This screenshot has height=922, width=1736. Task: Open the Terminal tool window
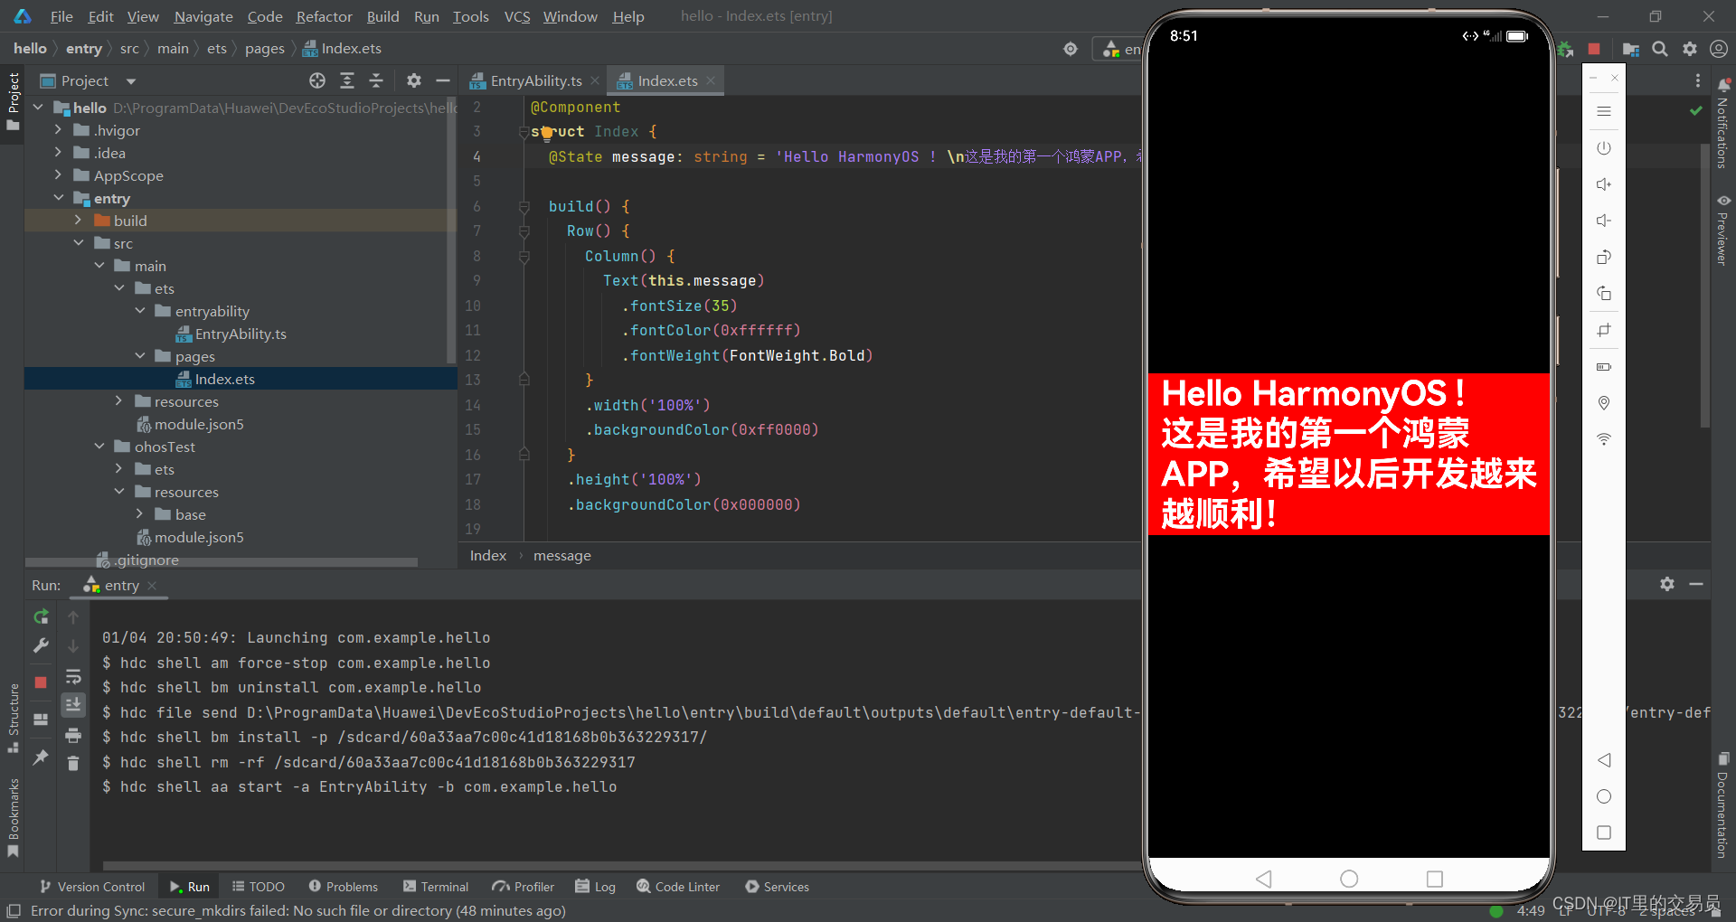click(x=436, y=887)
